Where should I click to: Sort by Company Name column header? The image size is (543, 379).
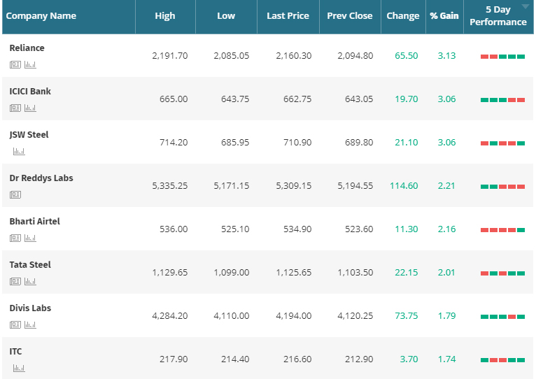click(41, 16)
